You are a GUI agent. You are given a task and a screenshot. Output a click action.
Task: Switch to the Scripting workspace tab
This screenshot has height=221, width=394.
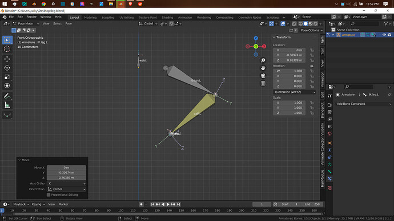coord(272,17)
